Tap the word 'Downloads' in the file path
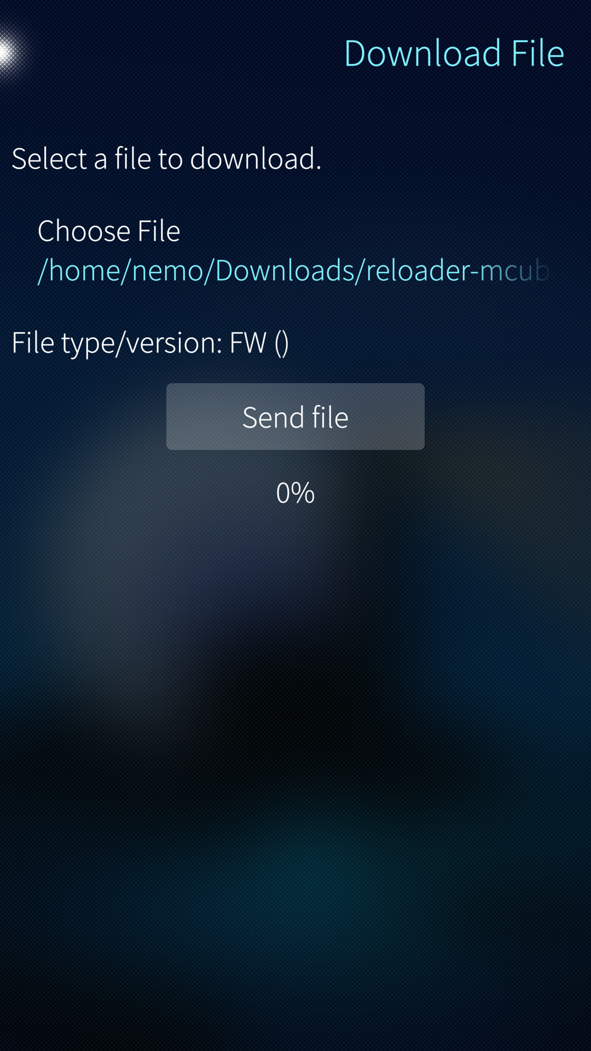Image resolution: width=591 pixels, height=1051 pixels. (285, 270)
